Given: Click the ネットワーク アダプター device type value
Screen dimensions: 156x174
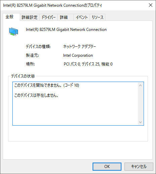Looking at the screenshot, I should (80, 47).
